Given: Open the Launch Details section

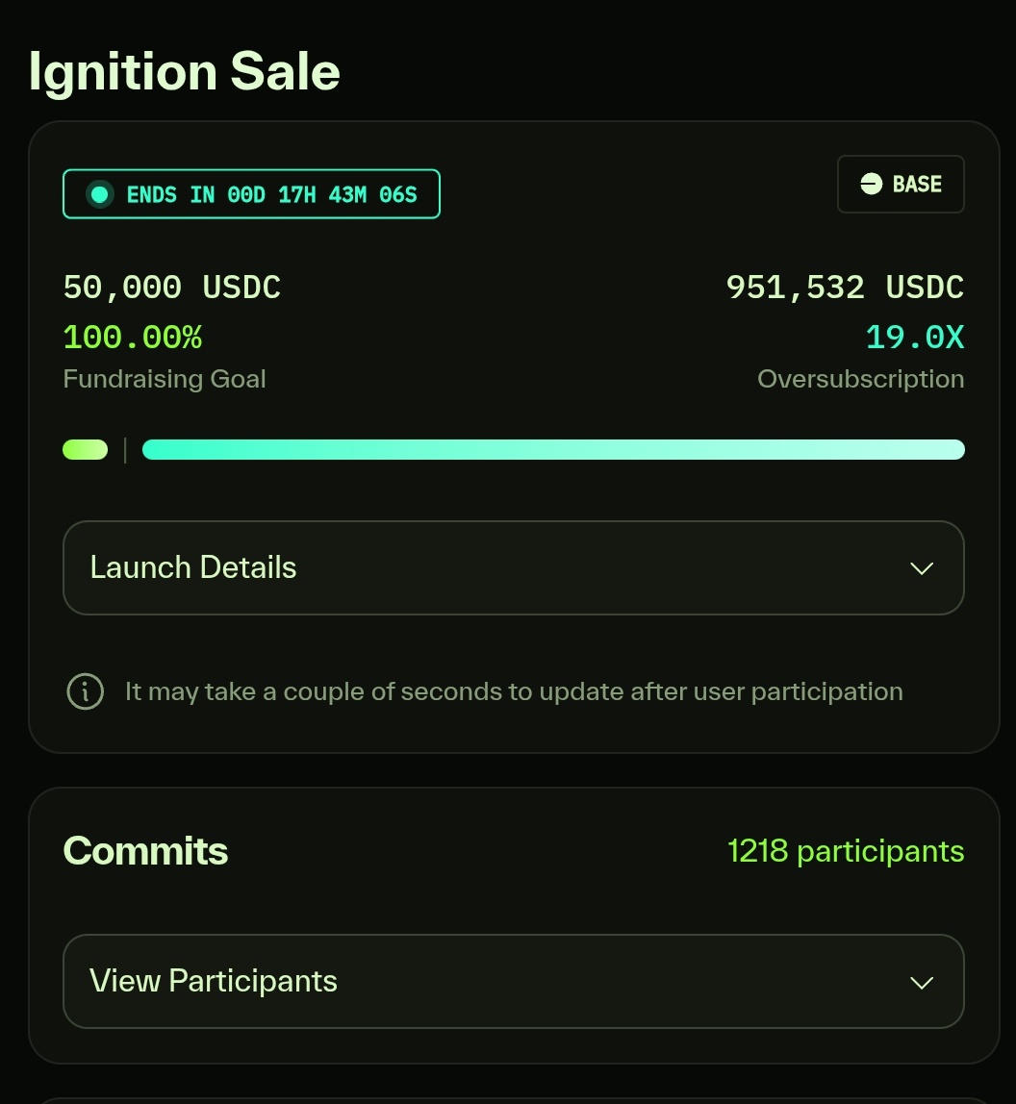Looking at the screenshot, I should [514, 567].
